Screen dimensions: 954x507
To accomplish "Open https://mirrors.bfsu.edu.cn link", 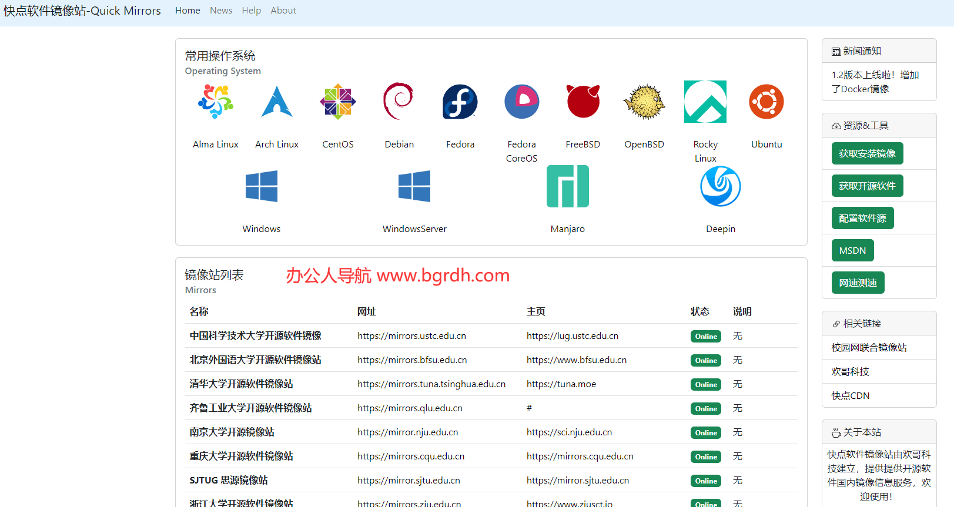I will pyautogui.click(x=412, y=360).
